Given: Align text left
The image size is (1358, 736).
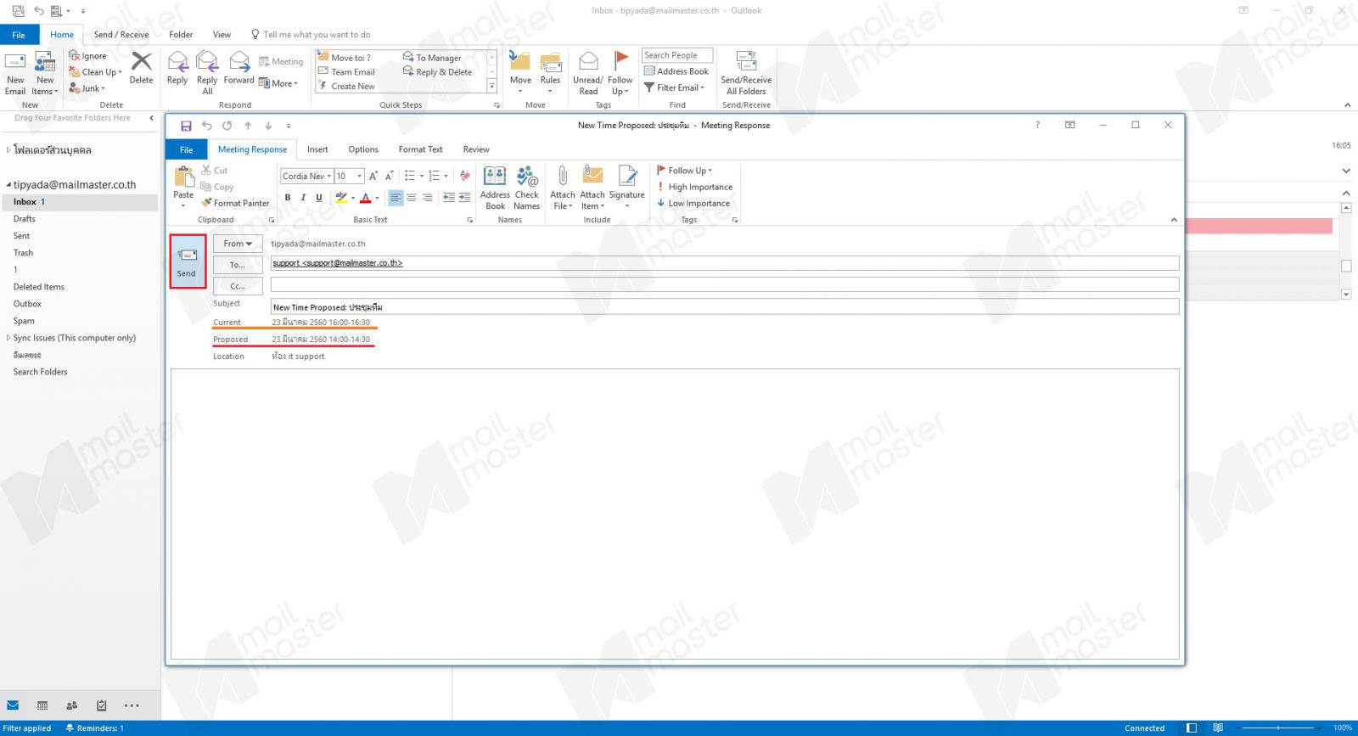Looking at the screenshot, I should 396,198.
